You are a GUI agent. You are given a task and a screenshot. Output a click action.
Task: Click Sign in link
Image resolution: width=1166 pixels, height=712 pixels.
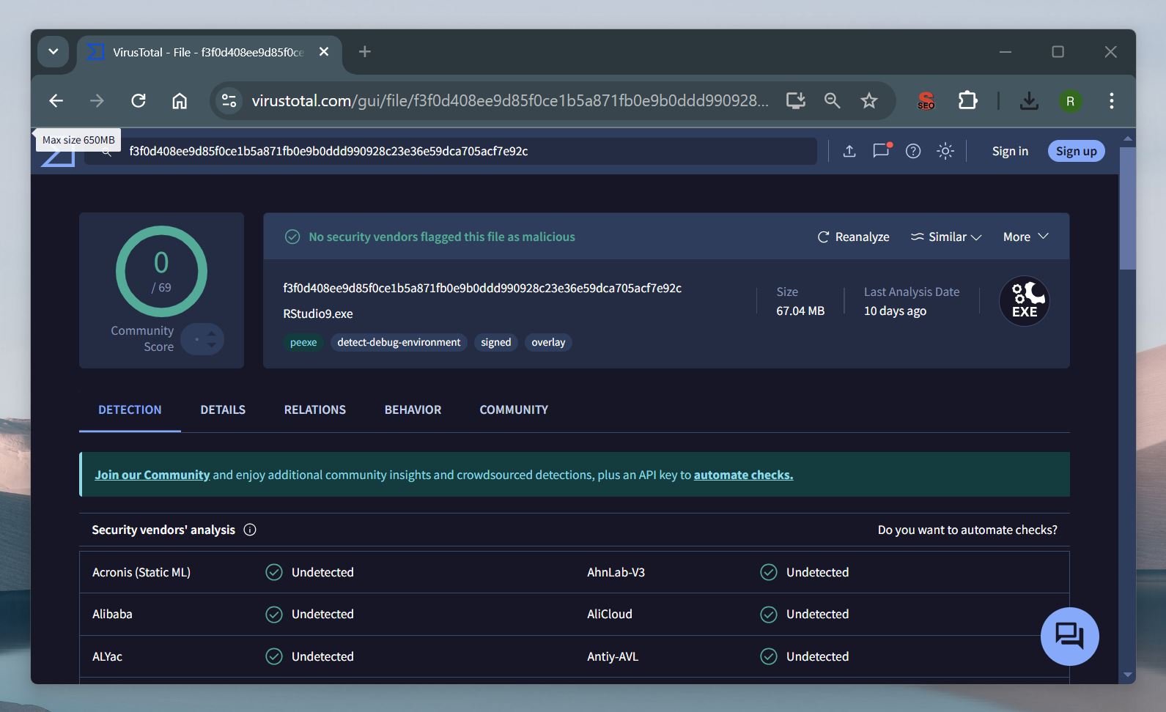click(1010, 151)
